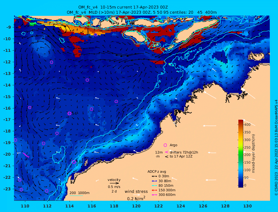Click the 'velocity' label
This screenshot has width=278, height=212.
[x=114, y=180]
